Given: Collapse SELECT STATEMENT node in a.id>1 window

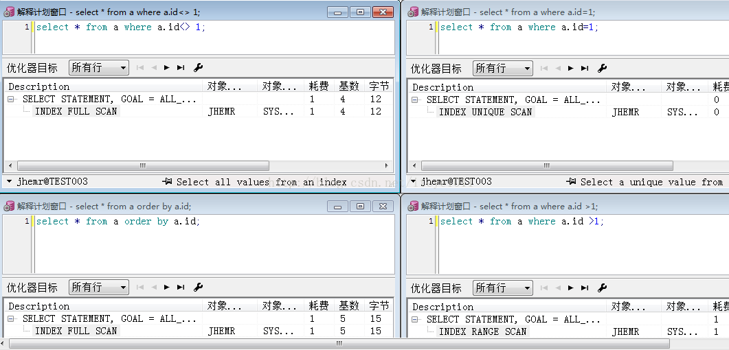Looking at the screenshot, I should [416, 319].
